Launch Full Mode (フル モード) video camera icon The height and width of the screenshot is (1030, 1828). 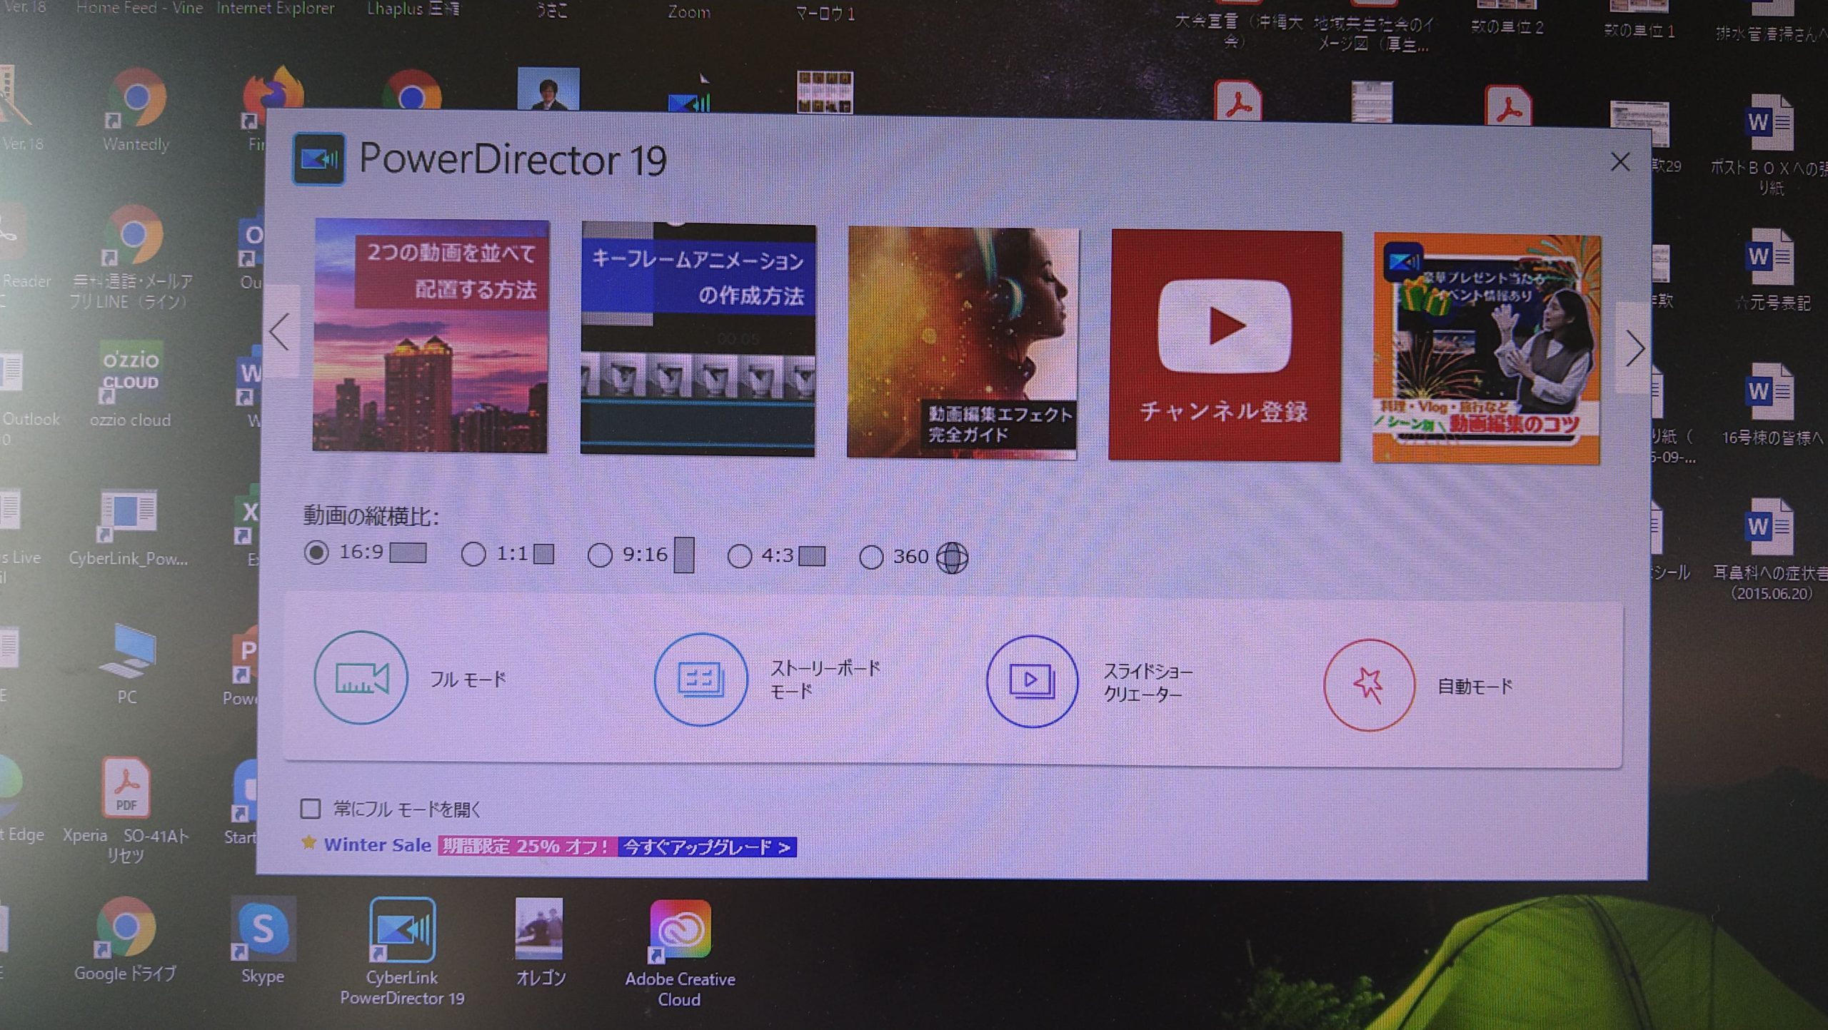(x=361, y=677)
